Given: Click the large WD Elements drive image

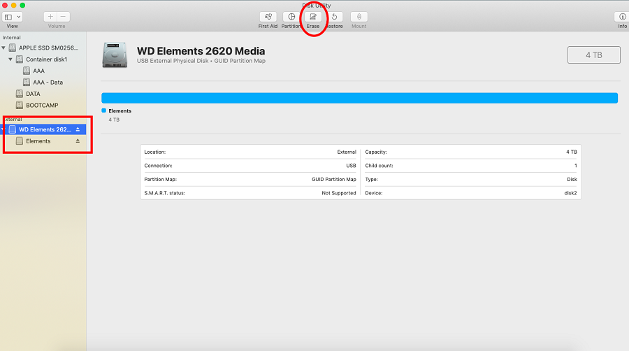Looking at the screenshot, I should 115,55.
